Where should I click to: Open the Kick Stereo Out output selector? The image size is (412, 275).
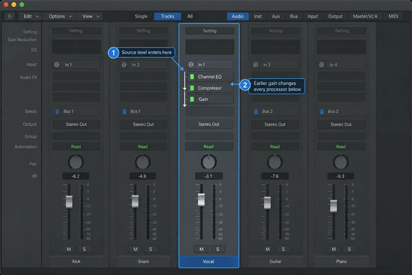pos(76,124)
